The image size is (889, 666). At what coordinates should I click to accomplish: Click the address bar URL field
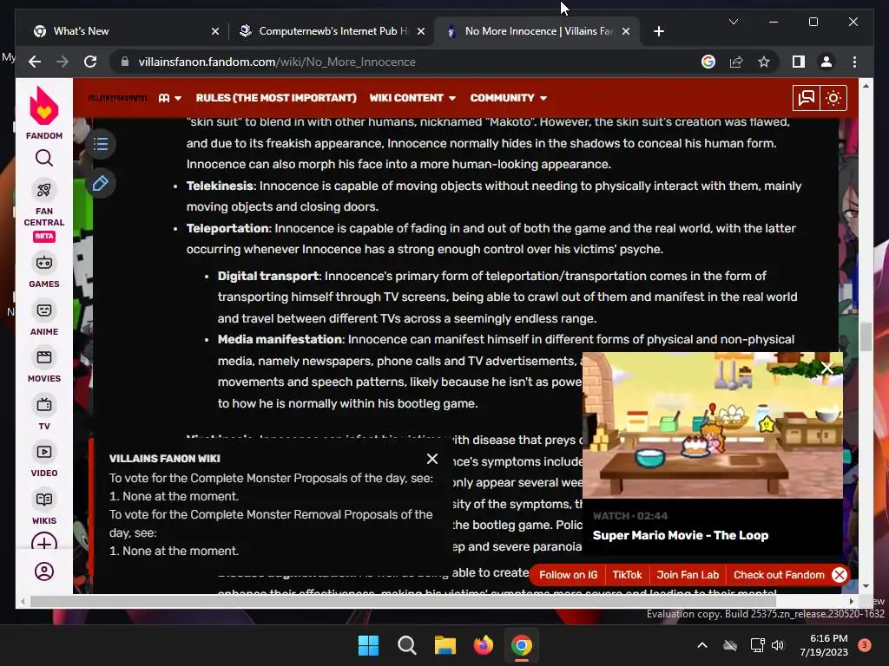pos(408,62)
